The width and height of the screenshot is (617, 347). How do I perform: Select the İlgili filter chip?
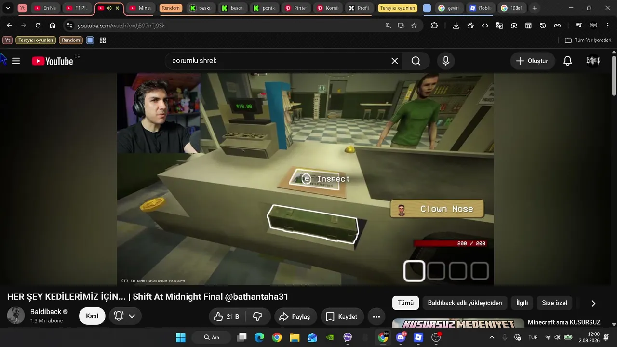pyautogui.click(x=522, y=303)
